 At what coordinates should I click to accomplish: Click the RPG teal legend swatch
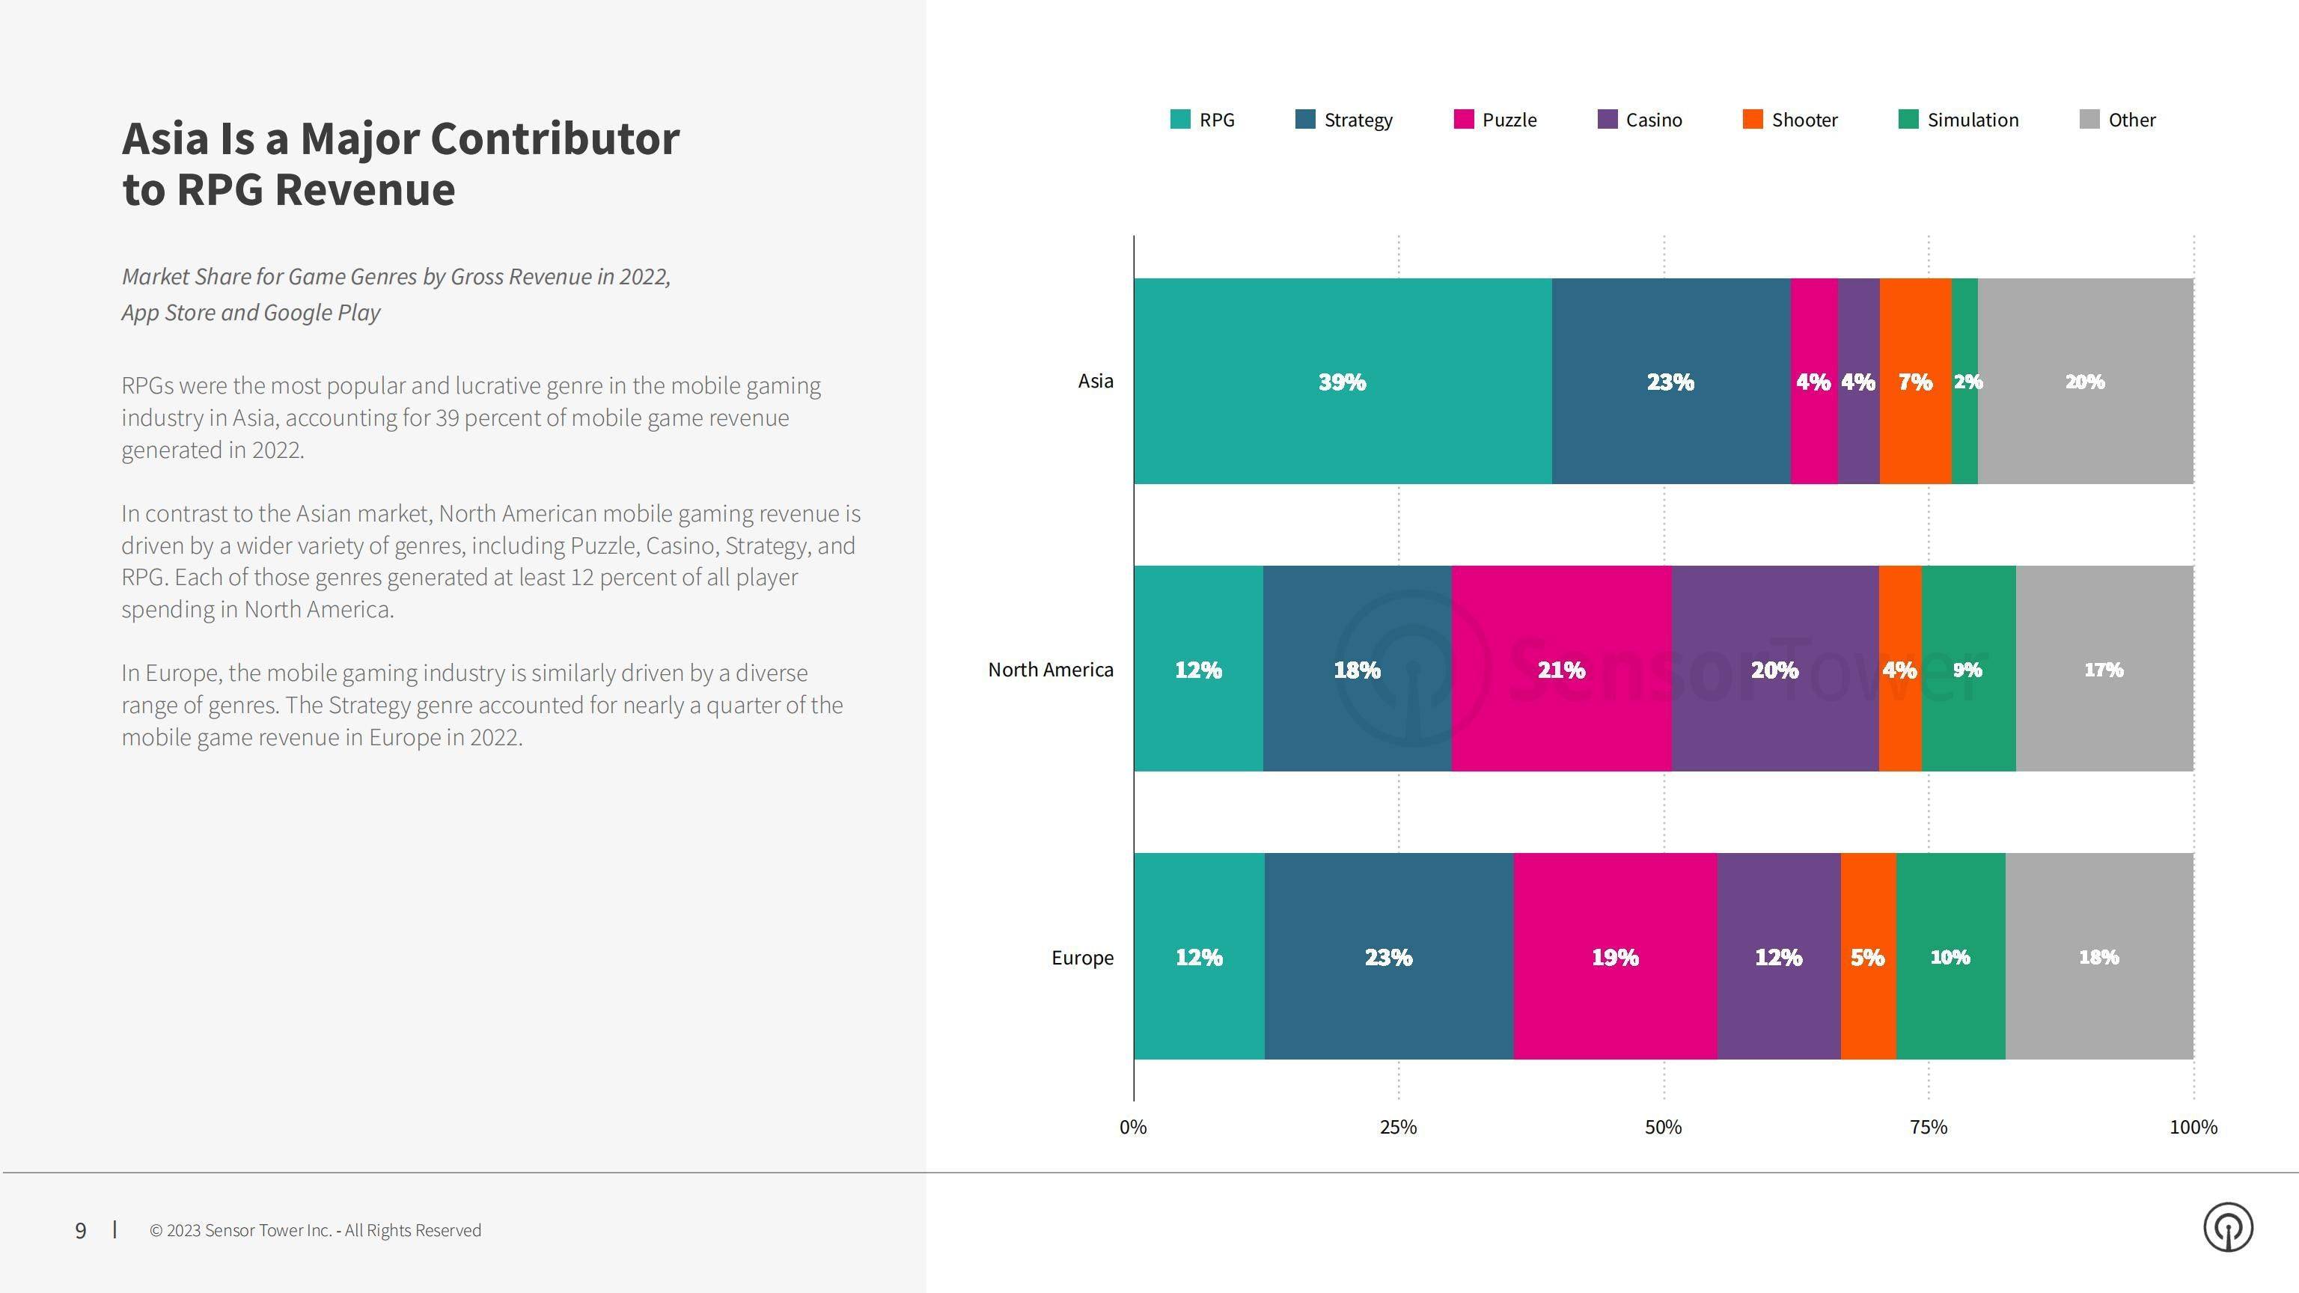tap(1180, 120)
